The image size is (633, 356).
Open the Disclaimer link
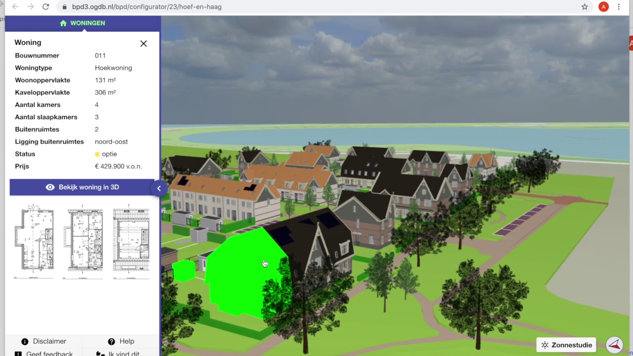(x=49, y=341)
